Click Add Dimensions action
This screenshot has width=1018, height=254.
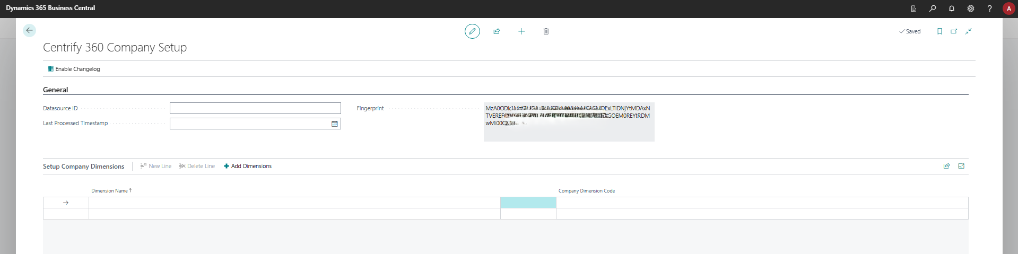click(248, 166)
